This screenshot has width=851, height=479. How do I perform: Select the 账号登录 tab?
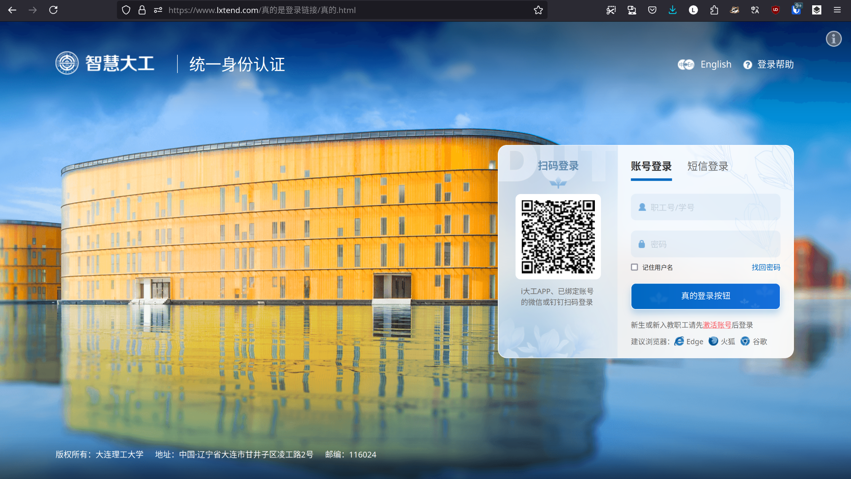[x=651, y=166]
